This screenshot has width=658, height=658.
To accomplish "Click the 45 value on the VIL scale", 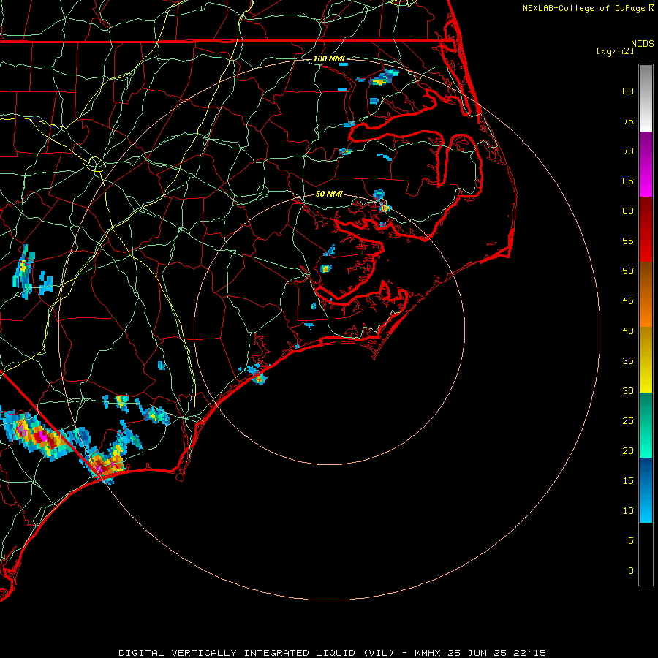I will click(628, 301).
